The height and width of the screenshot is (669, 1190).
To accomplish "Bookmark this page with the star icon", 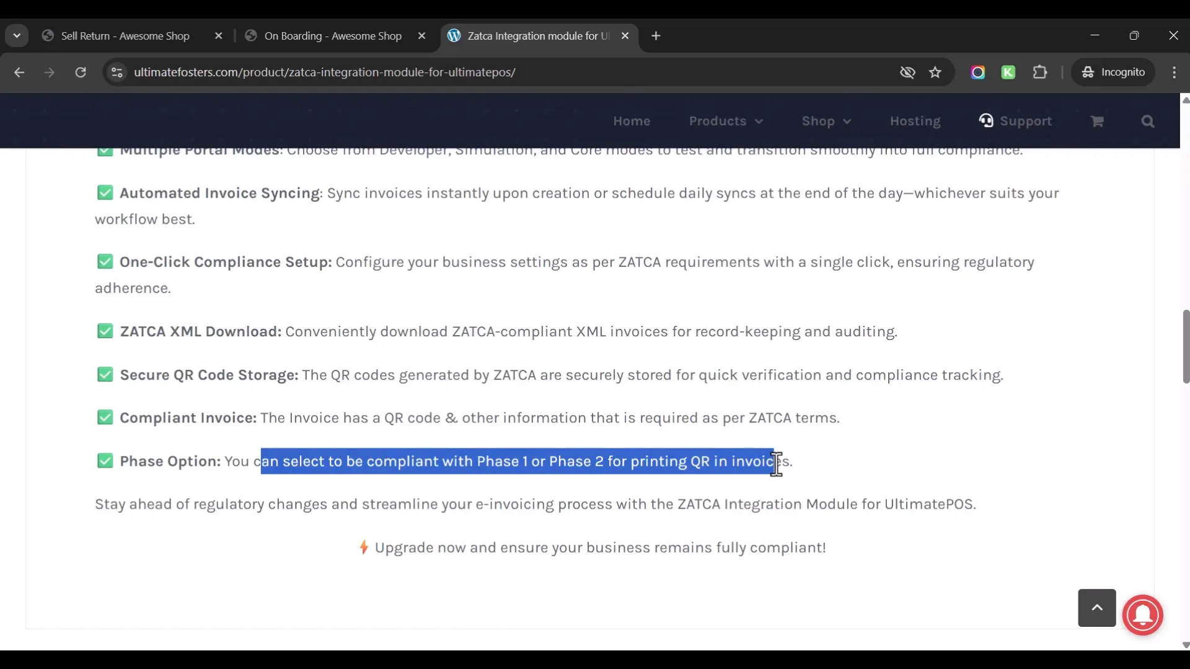I will point(935,72).
